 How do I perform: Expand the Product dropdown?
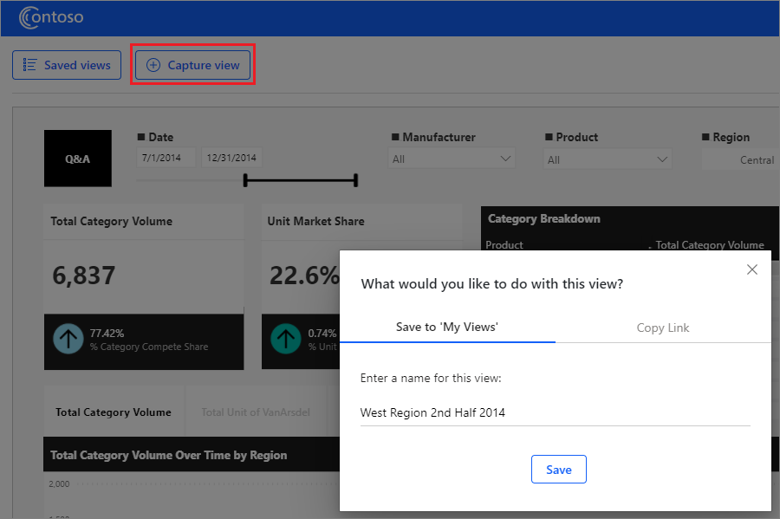(x=608, y=159)
